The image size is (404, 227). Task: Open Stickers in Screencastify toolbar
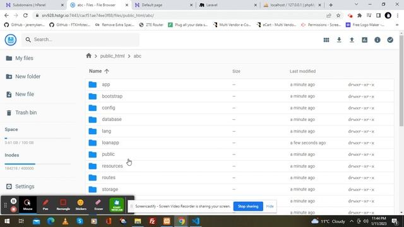[x=81, y=204]
